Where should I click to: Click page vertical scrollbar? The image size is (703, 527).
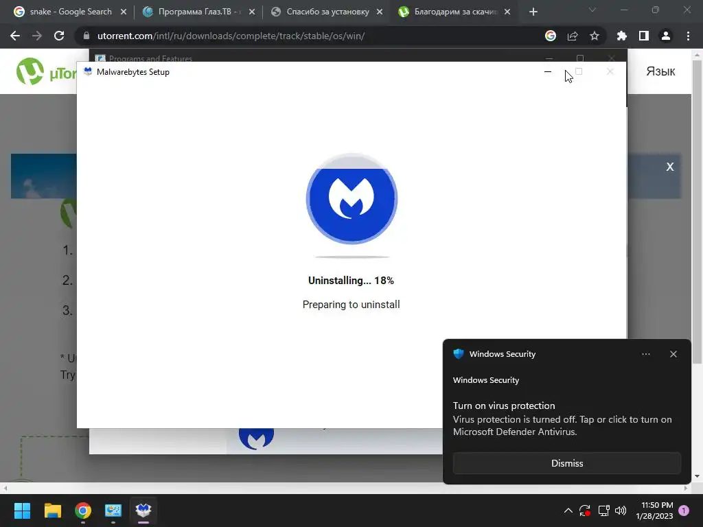[x=698, y=213]
